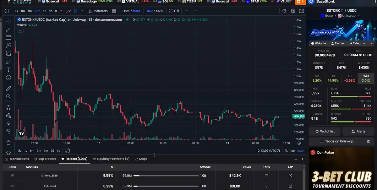Select the brush drawing tool
Viewport: 377px width, 190px height.
(8, 62)
